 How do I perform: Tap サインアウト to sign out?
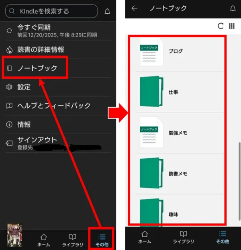pyautogui.click(x=37, y=140)
